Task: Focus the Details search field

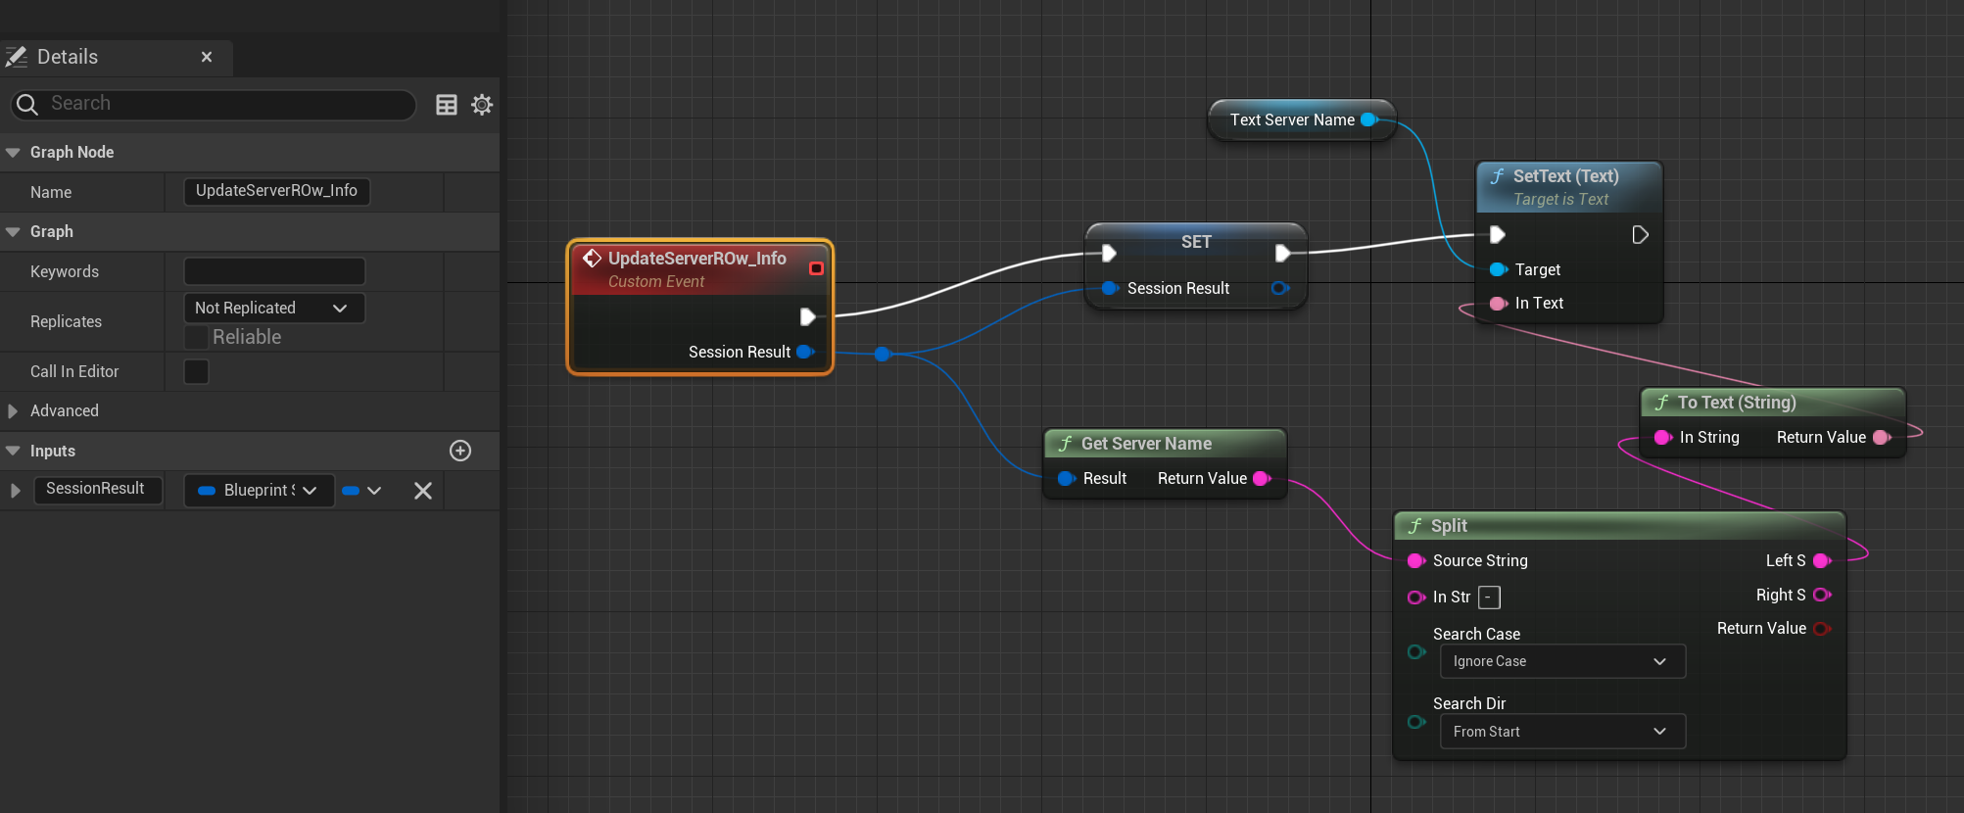Action: click(214, 104)
